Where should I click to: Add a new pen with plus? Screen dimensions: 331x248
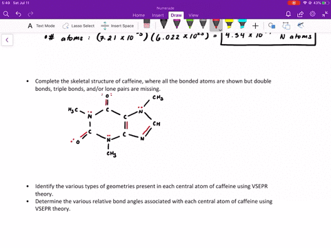point(255,25)
